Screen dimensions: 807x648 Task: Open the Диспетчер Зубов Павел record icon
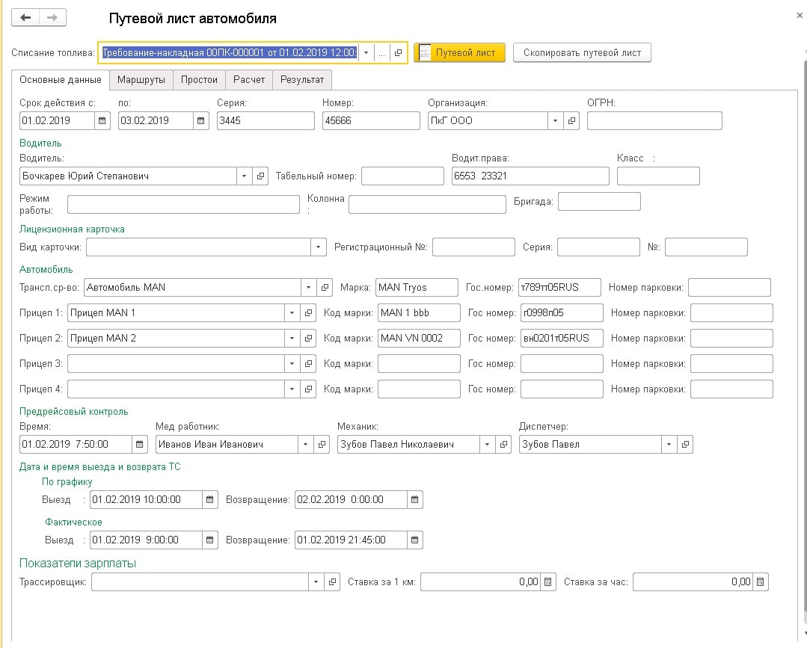coord(685,445)
